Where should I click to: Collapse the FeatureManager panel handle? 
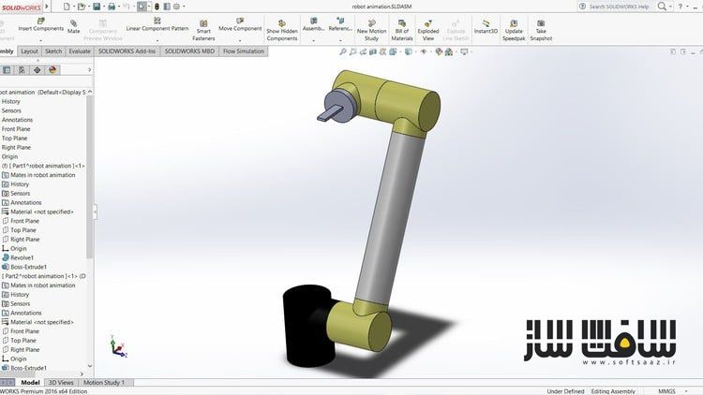pos(95,212)
